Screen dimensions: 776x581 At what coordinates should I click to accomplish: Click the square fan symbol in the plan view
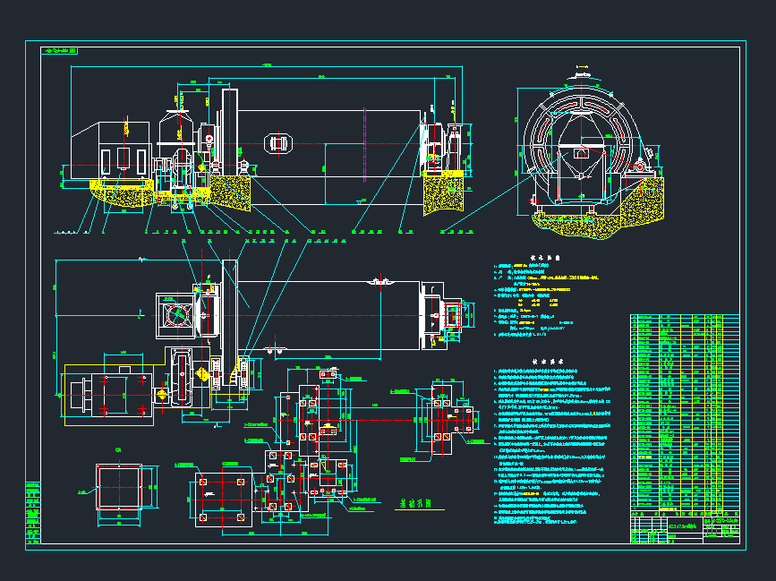175,317
